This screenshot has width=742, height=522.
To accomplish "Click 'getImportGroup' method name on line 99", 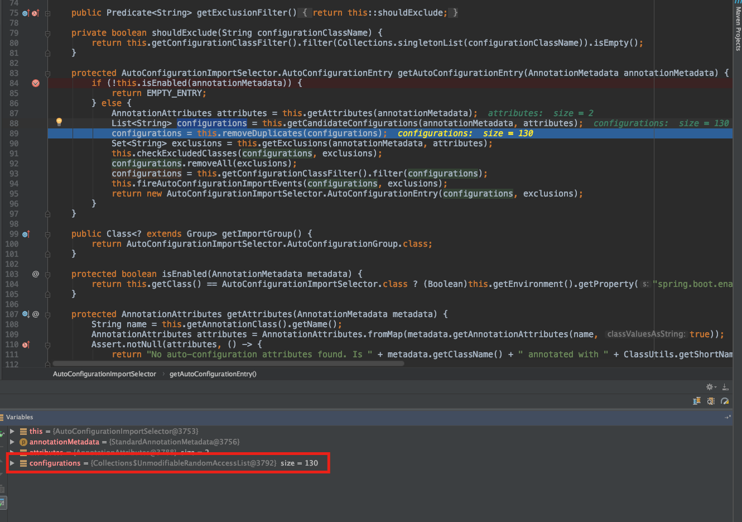I will (257, 234).
